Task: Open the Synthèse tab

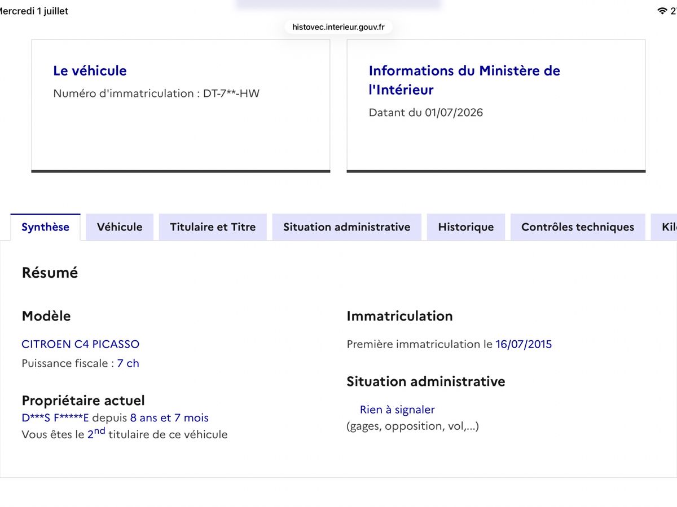Action: (45, 227)
